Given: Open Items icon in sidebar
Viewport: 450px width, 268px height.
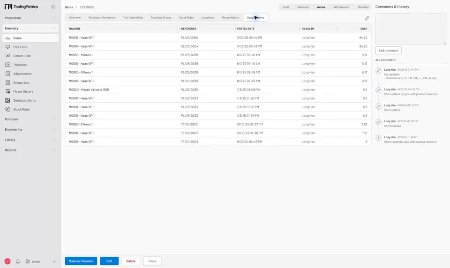Looking at the screenshot, I should coord(8,38).
